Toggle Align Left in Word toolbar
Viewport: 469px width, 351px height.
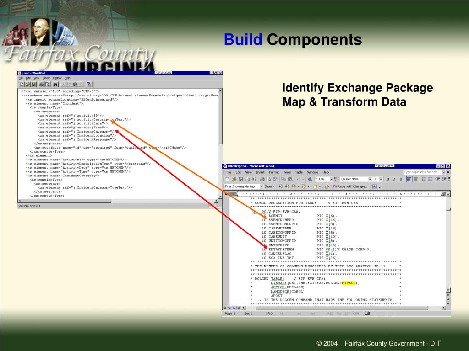point(409,179)
